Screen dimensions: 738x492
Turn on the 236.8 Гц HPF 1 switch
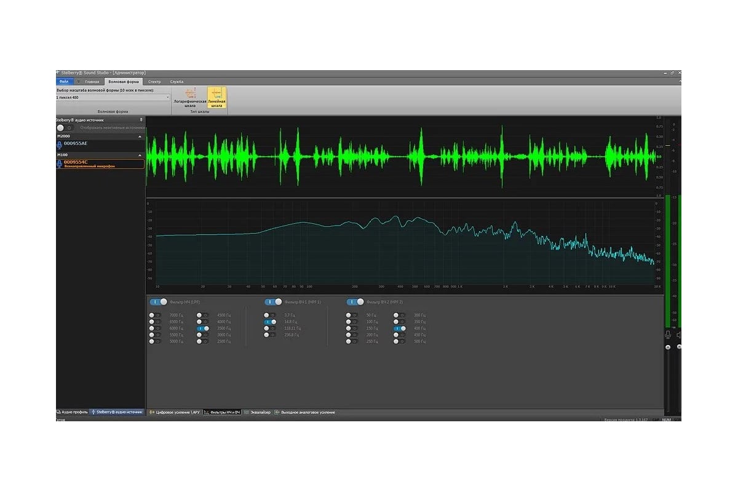pyautogui.click(x=270, y=335)
